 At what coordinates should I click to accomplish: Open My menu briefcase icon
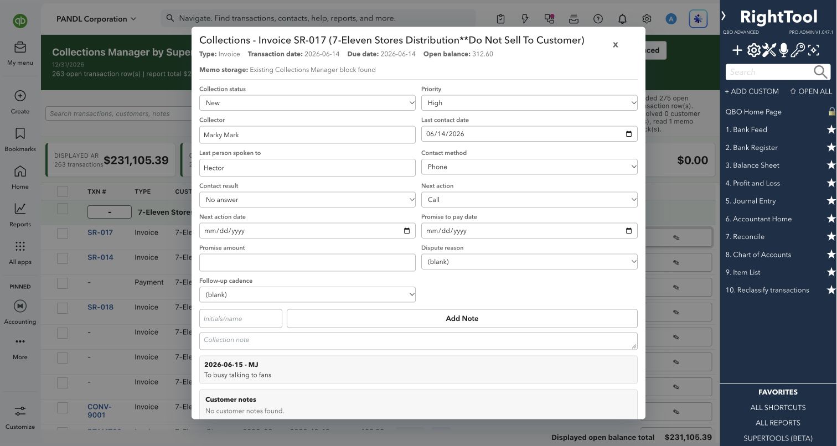(20, 47)
